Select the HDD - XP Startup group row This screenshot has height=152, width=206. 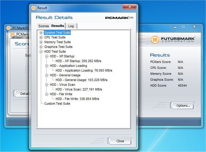62,56
